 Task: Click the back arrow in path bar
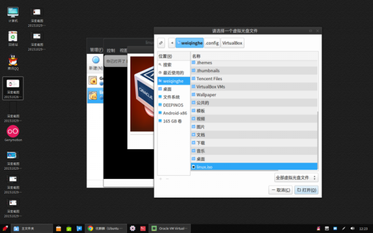point(172,43)
